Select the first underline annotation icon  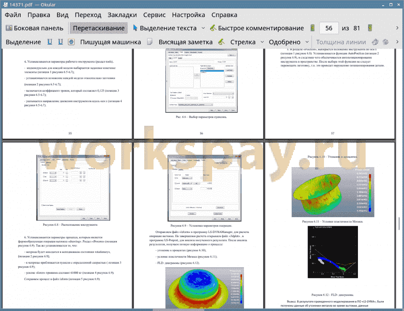50,42
